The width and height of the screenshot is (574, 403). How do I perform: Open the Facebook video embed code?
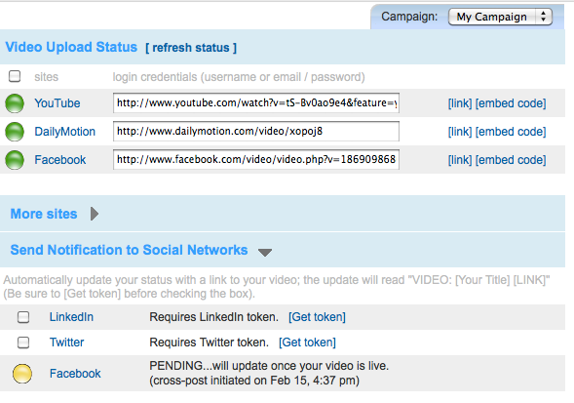tap(511, 160)
